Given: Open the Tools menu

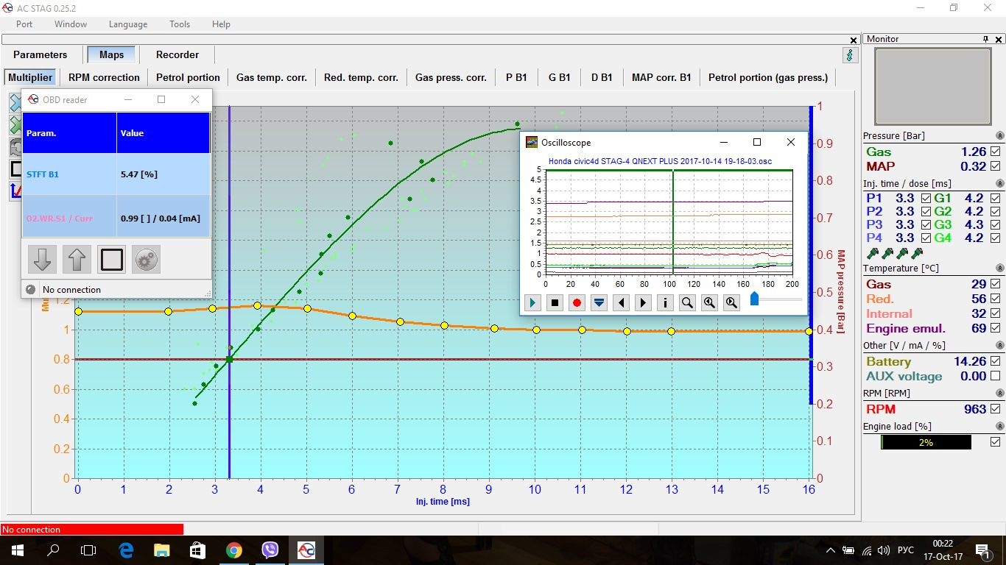Looking at the screenshot, I should click(x=180, y=24).
